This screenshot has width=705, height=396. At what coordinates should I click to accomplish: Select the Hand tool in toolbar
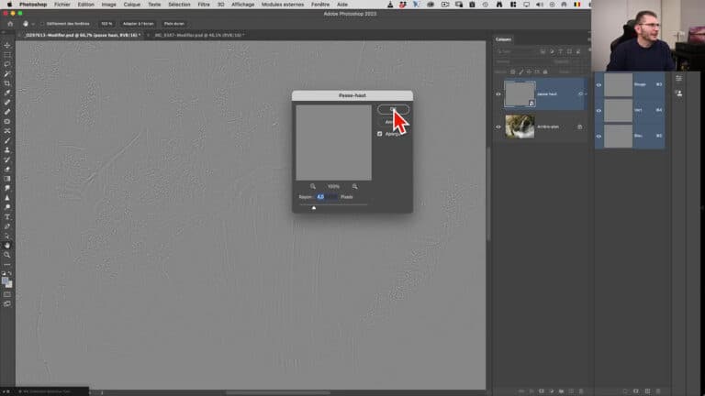[7, 245]
